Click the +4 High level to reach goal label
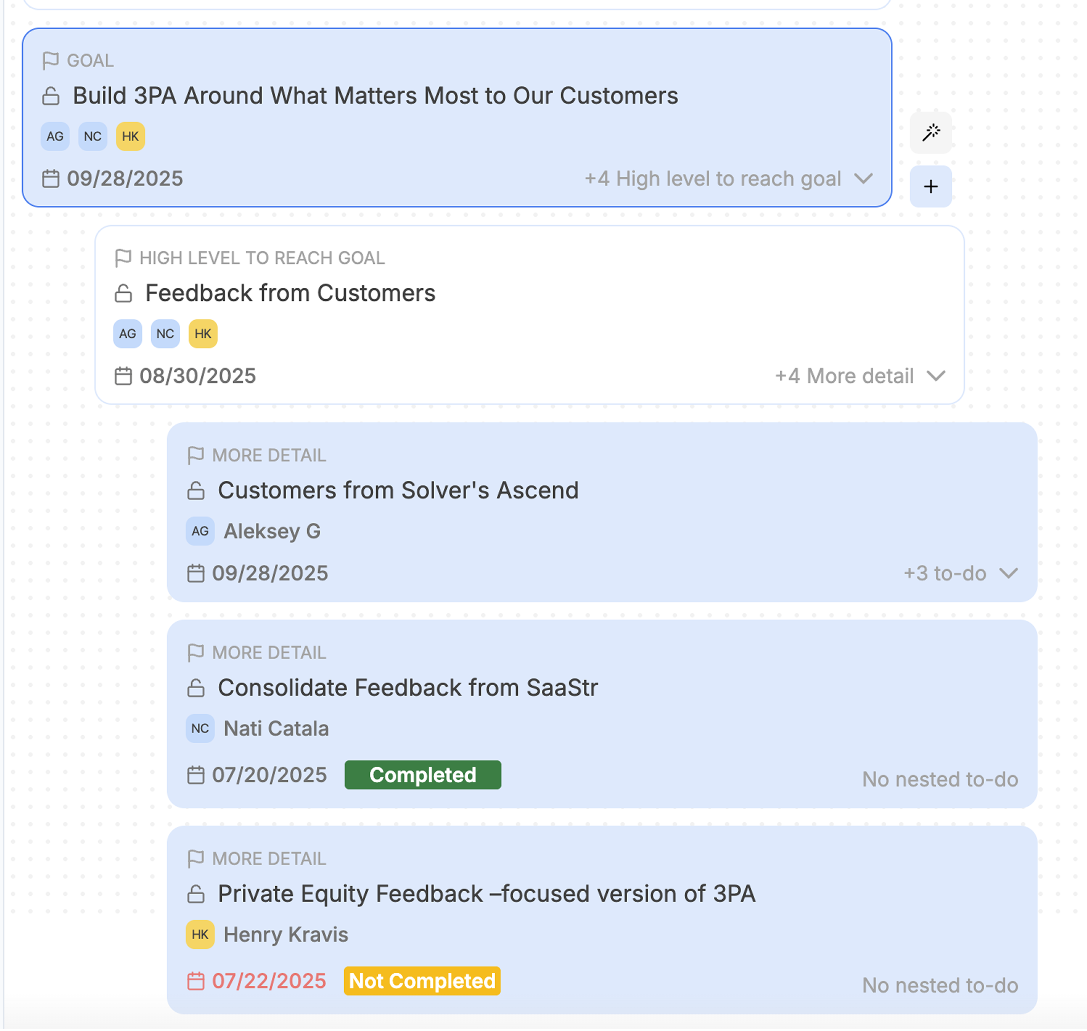 713,178
